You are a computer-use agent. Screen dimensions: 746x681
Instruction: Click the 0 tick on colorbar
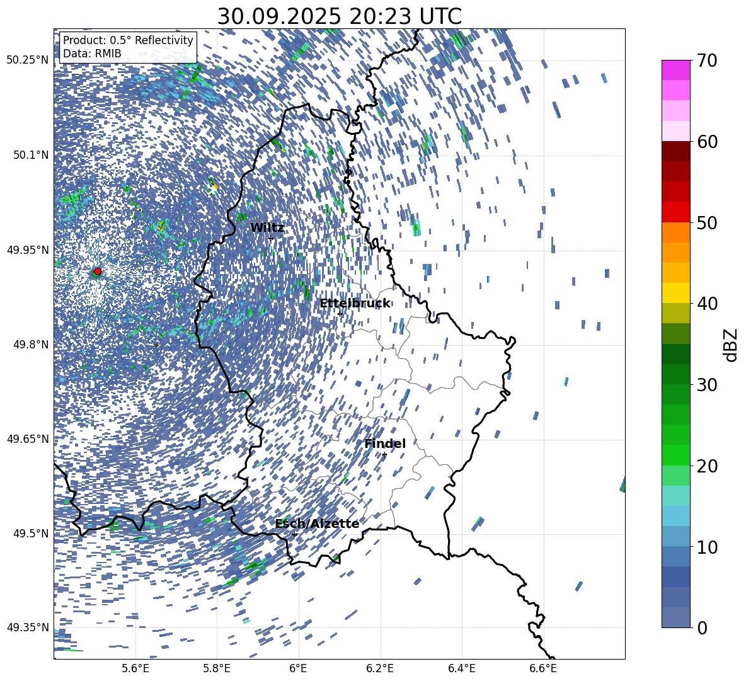click(x=703, y=627)
